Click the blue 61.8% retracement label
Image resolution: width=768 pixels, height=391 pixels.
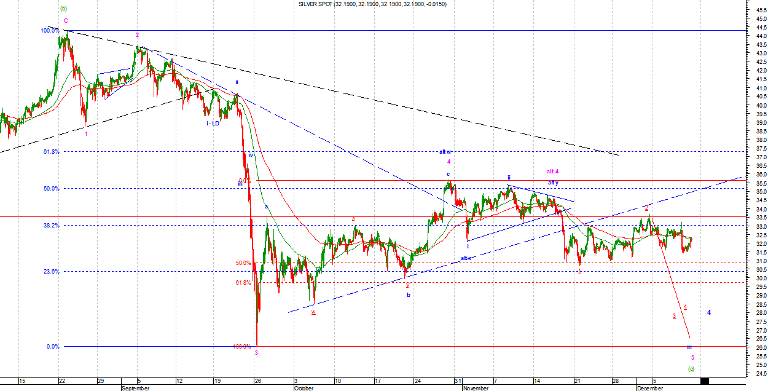(x=52, y=151)
